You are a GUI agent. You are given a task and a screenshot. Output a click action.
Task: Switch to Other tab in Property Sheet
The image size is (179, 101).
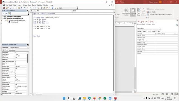click(x=154, y=31)
